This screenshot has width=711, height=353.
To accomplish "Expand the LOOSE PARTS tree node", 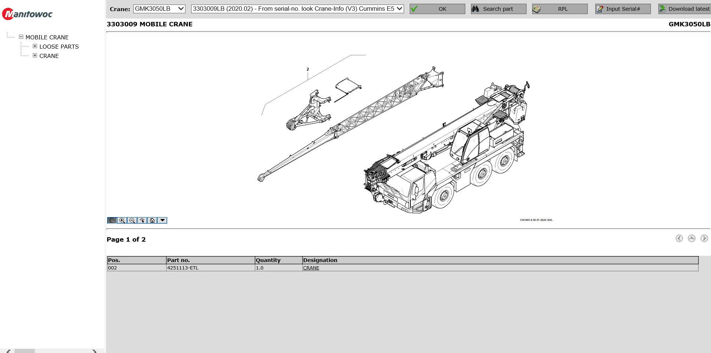I will pos(35,46).
